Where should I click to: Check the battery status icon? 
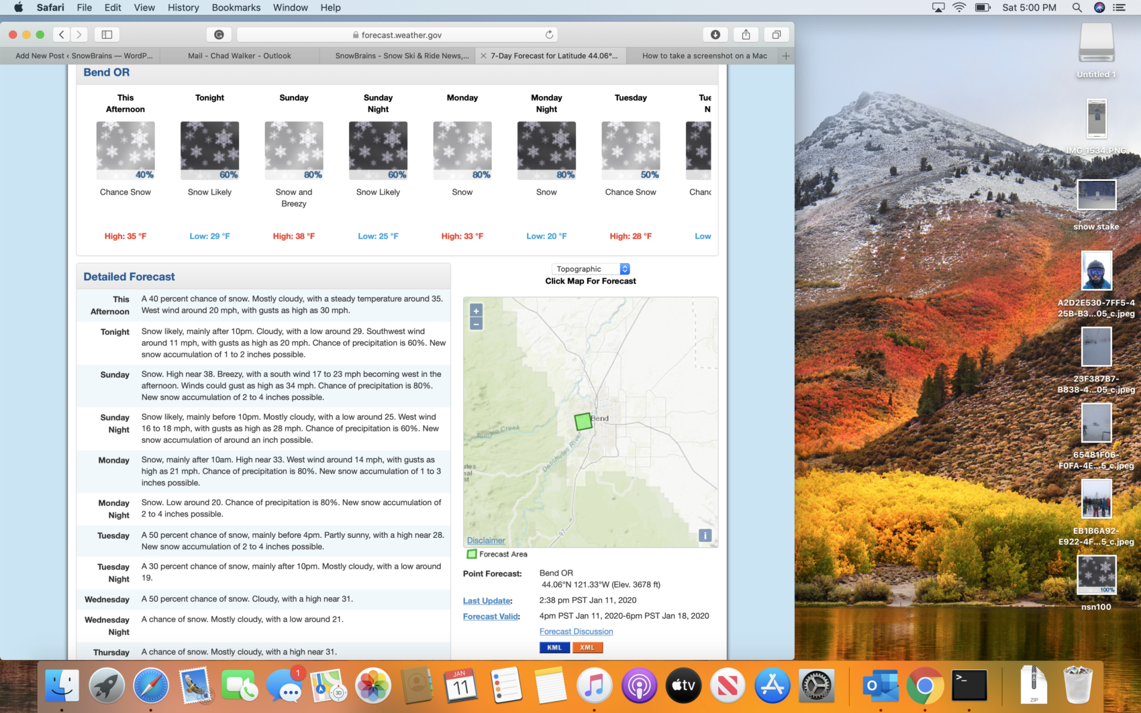pos(983,7)
